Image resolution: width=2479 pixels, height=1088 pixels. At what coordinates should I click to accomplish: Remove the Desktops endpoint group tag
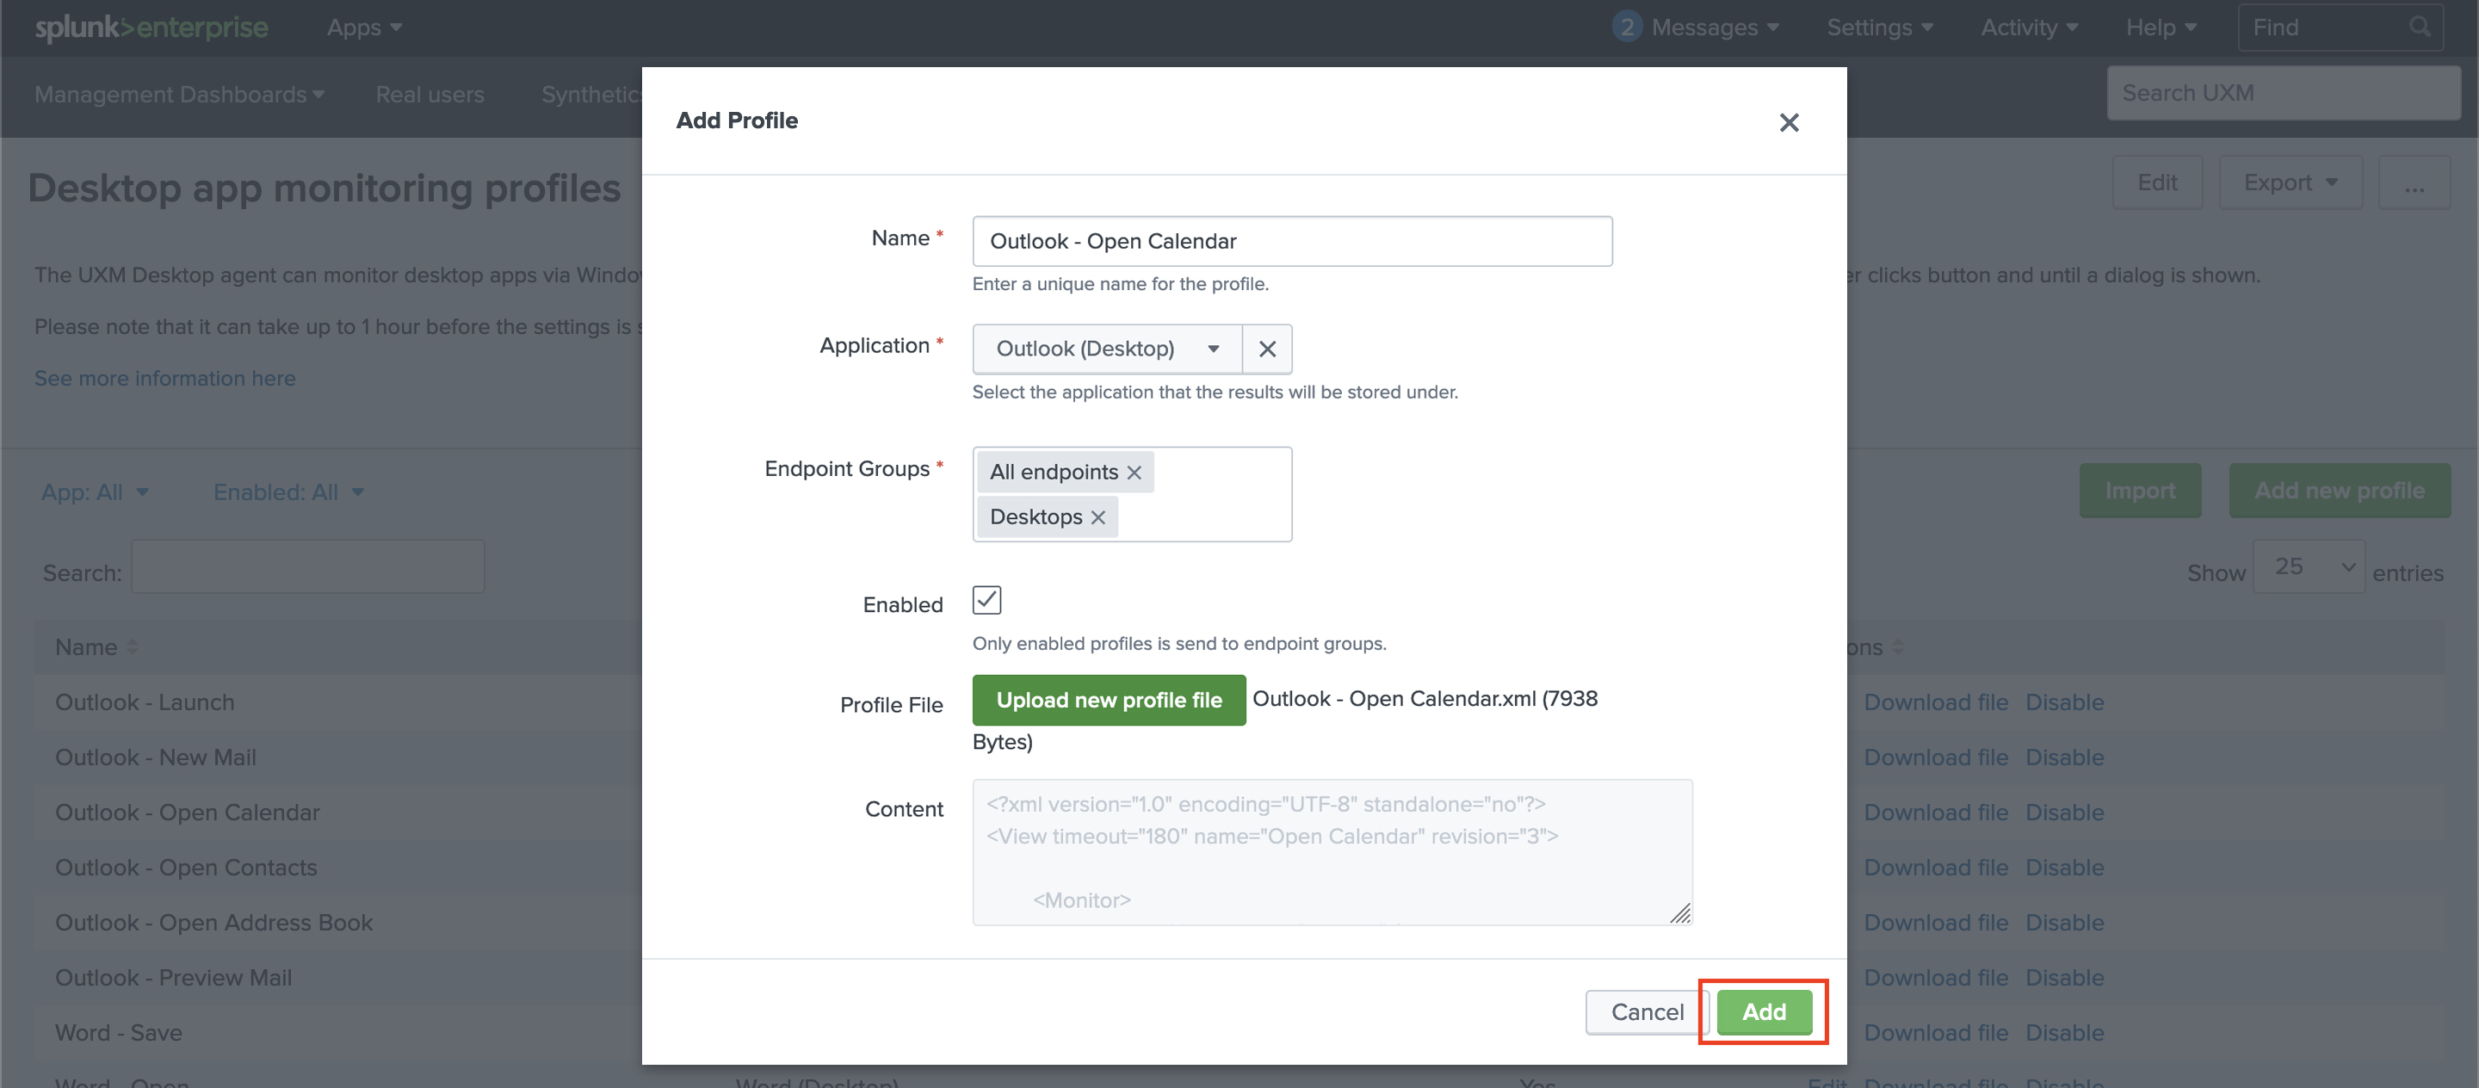coord(1097,517)
